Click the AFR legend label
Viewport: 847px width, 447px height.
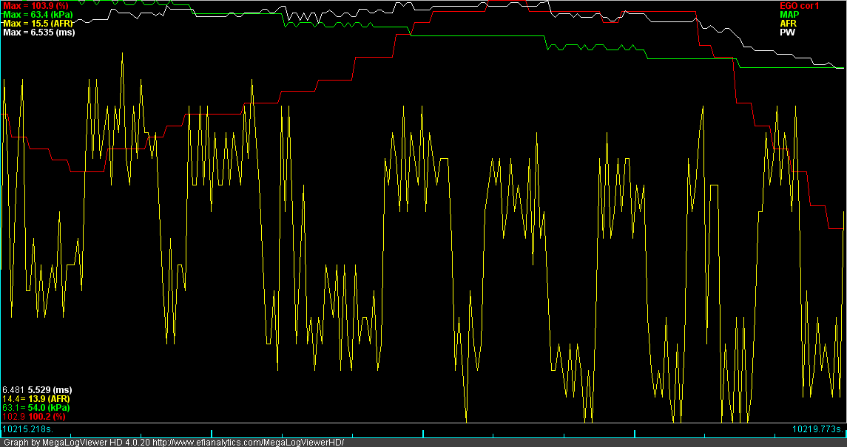click(x=788, y=23)
